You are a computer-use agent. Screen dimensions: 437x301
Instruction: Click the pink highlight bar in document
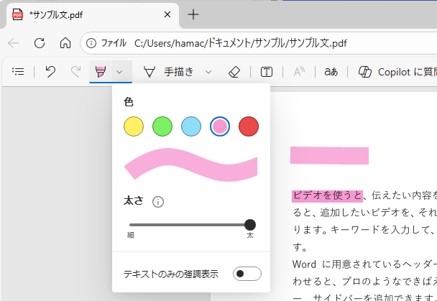[x=329, y=156]
